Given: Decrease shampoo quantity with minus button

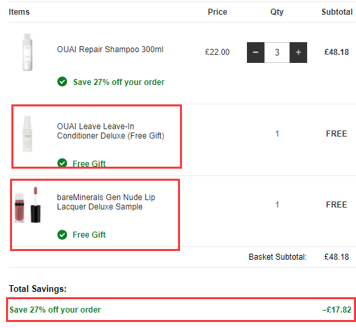Looking at the screenshot, I should [x=256, y=52].
